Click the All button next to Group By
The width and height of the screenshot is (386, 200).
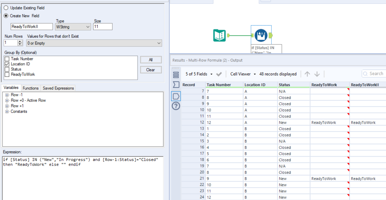[151, 60]
